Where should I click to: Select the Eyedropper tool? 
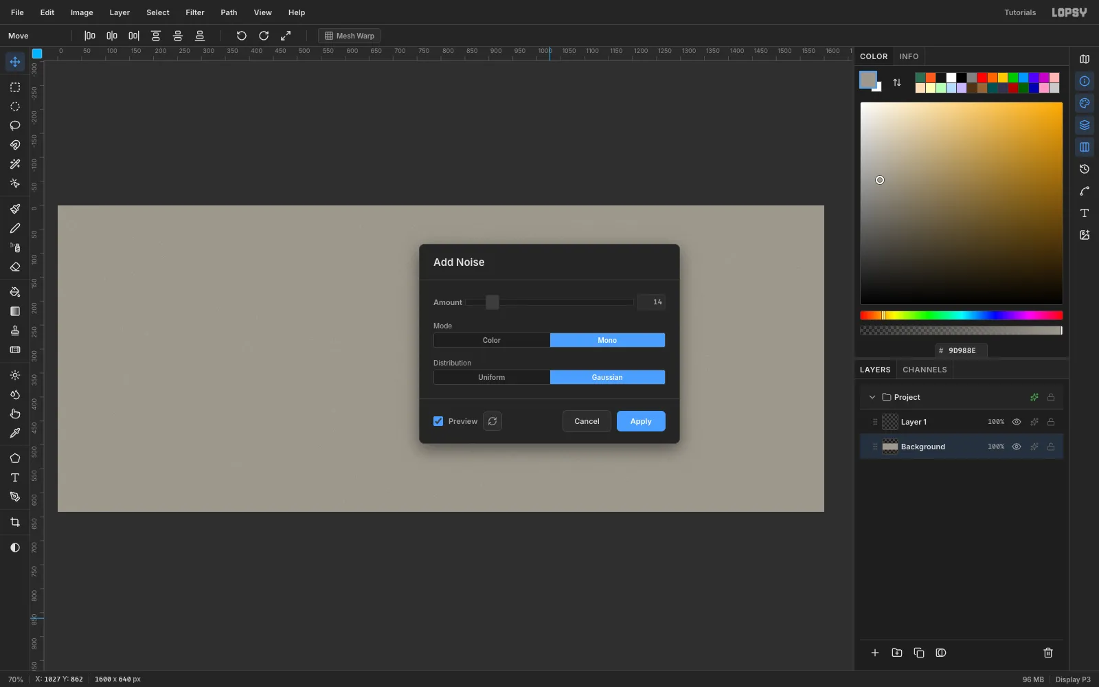15,433
